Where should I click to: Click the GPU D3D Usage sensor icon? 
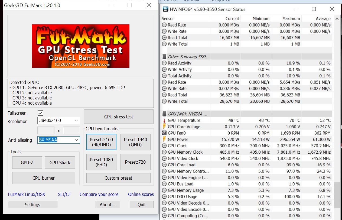pos(164,197)
